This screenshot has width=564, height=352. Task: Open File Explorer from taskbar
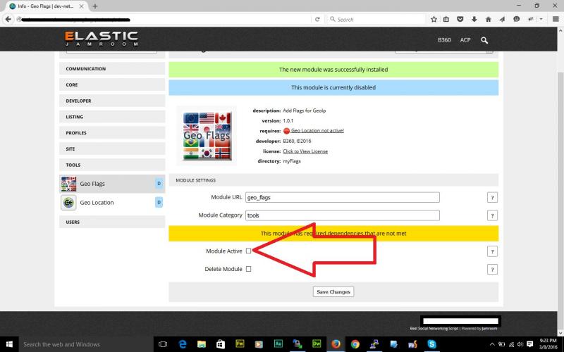click(x=202, y=344)
